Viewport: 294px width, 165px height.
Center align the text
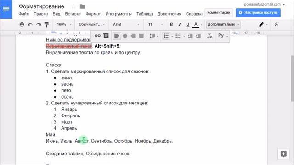coord(125,36)
